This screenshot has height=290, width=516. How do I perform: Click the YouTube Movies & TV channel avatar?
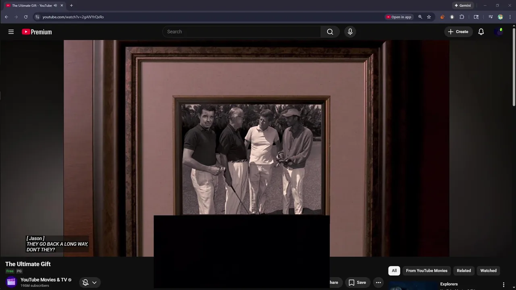11,282
